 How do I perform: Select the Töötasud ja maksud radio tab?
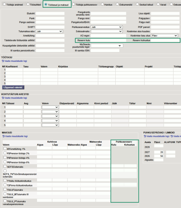click(x=46, y=4)
